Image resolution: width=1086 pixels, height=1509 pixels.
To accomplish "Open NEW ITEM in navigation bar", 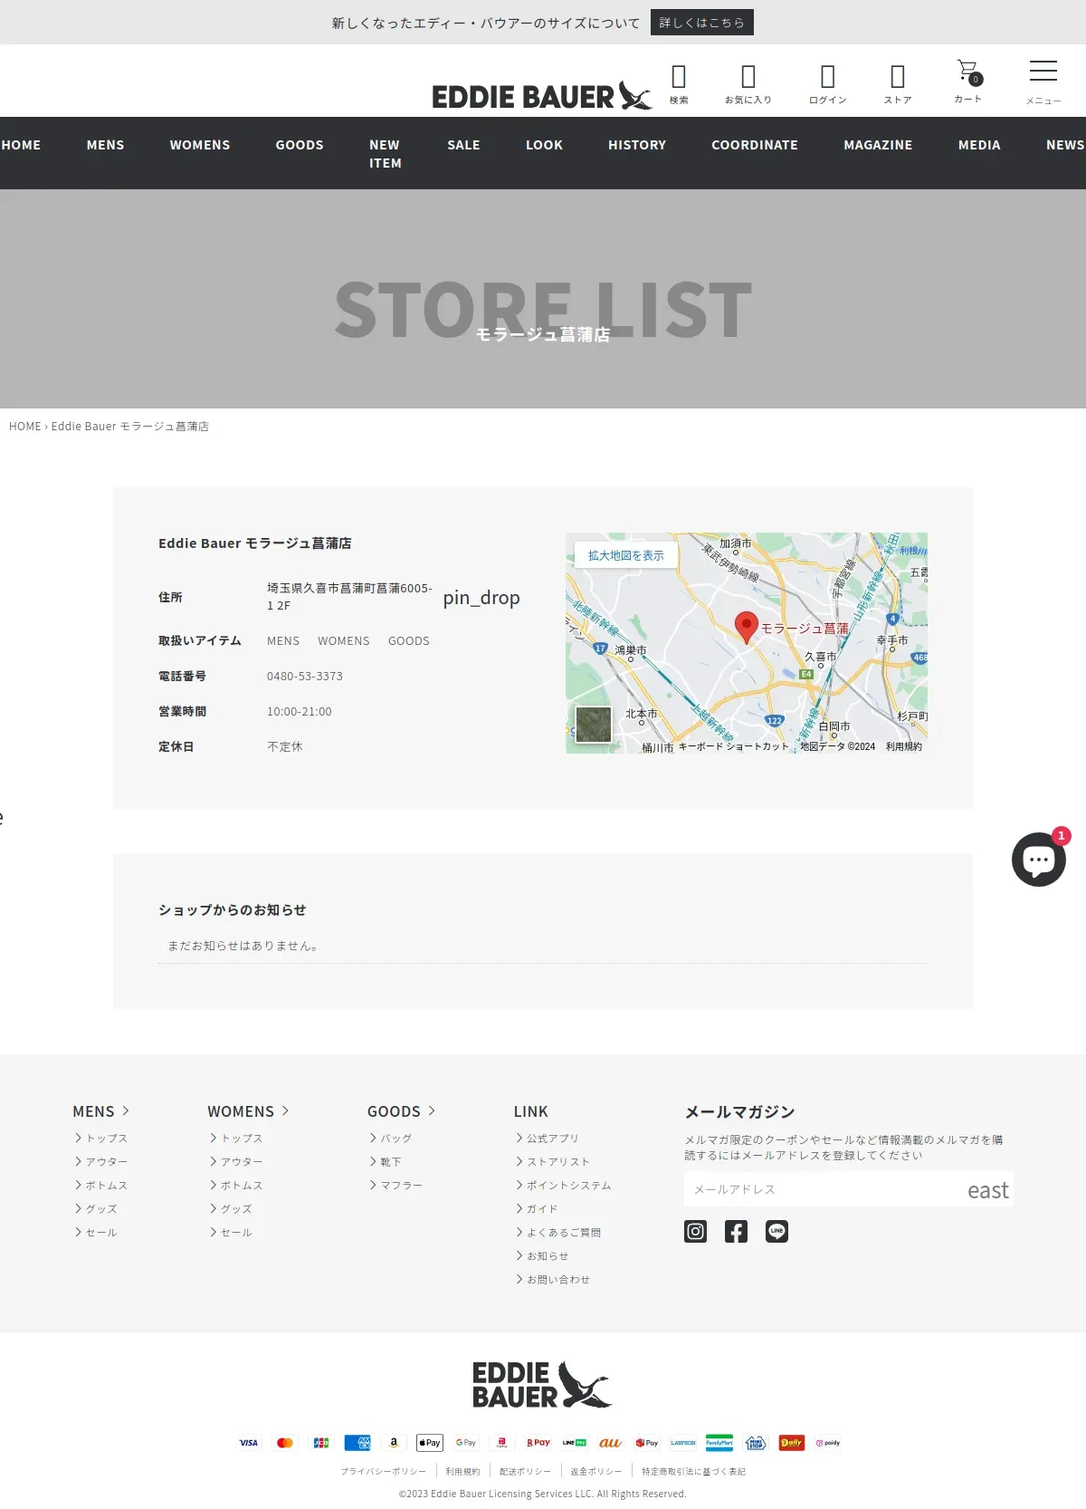I will (386, 154).
